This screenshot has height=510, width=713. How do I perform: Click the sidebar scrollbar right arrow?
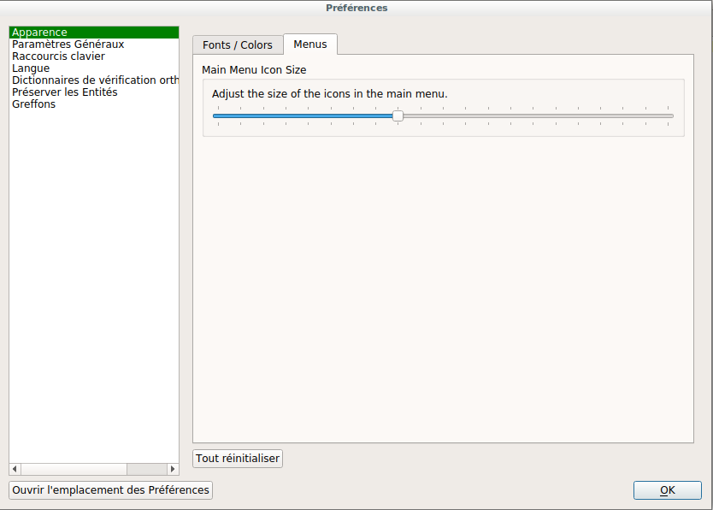click(173, 469)
